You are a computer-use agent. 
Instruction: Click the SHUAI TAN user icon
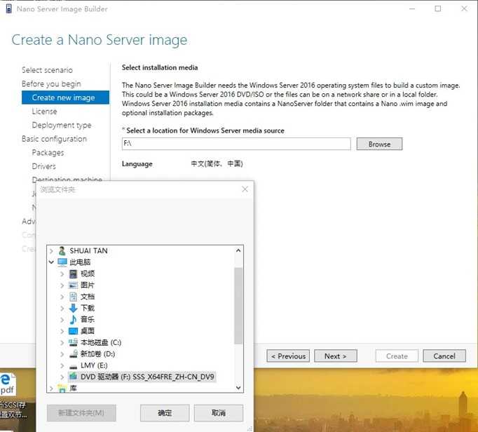coord(62,251)
